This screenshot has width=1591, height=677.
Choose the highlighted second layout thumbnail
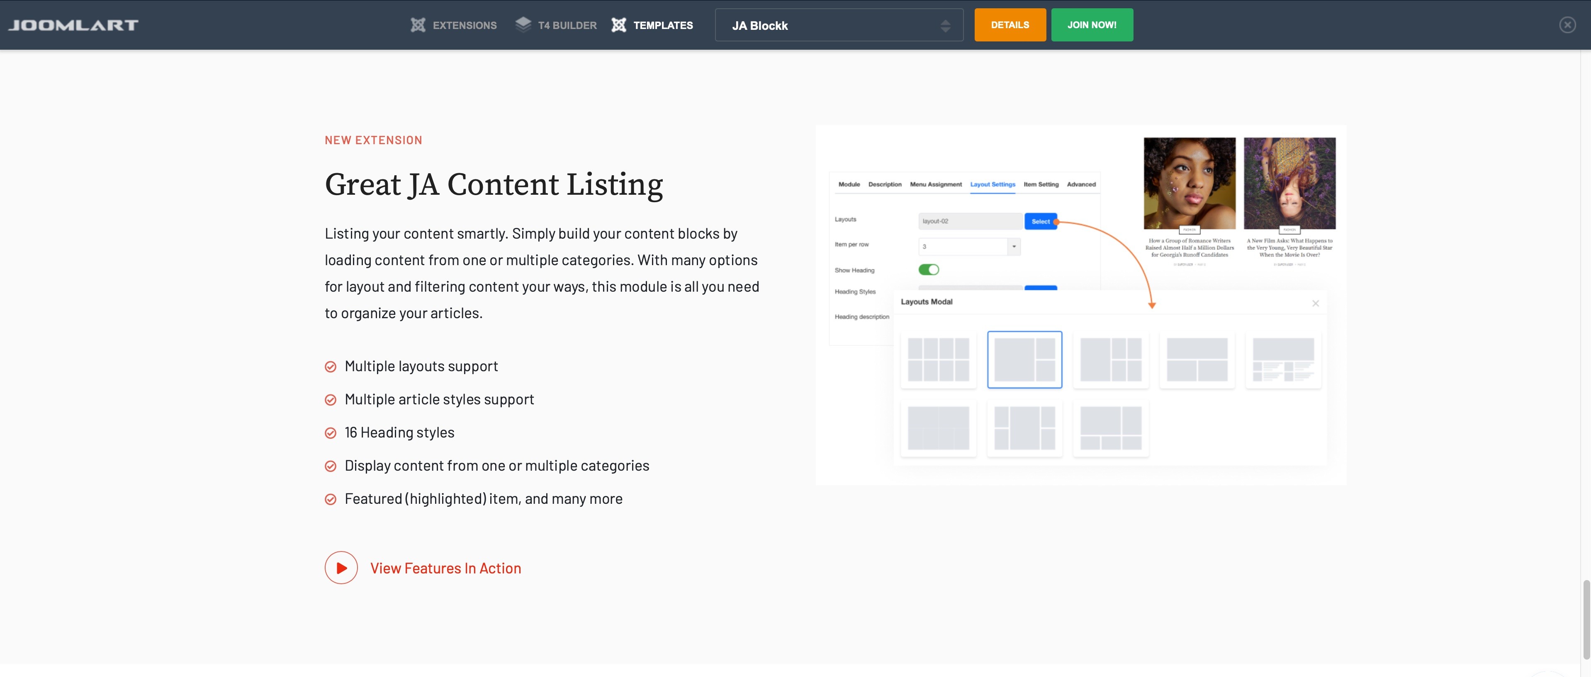click(1024, 360)
